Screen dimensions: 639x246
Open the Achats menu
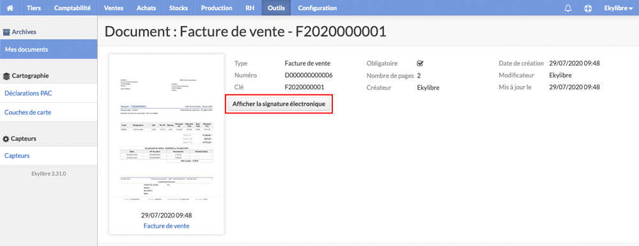tap(146, 8)
